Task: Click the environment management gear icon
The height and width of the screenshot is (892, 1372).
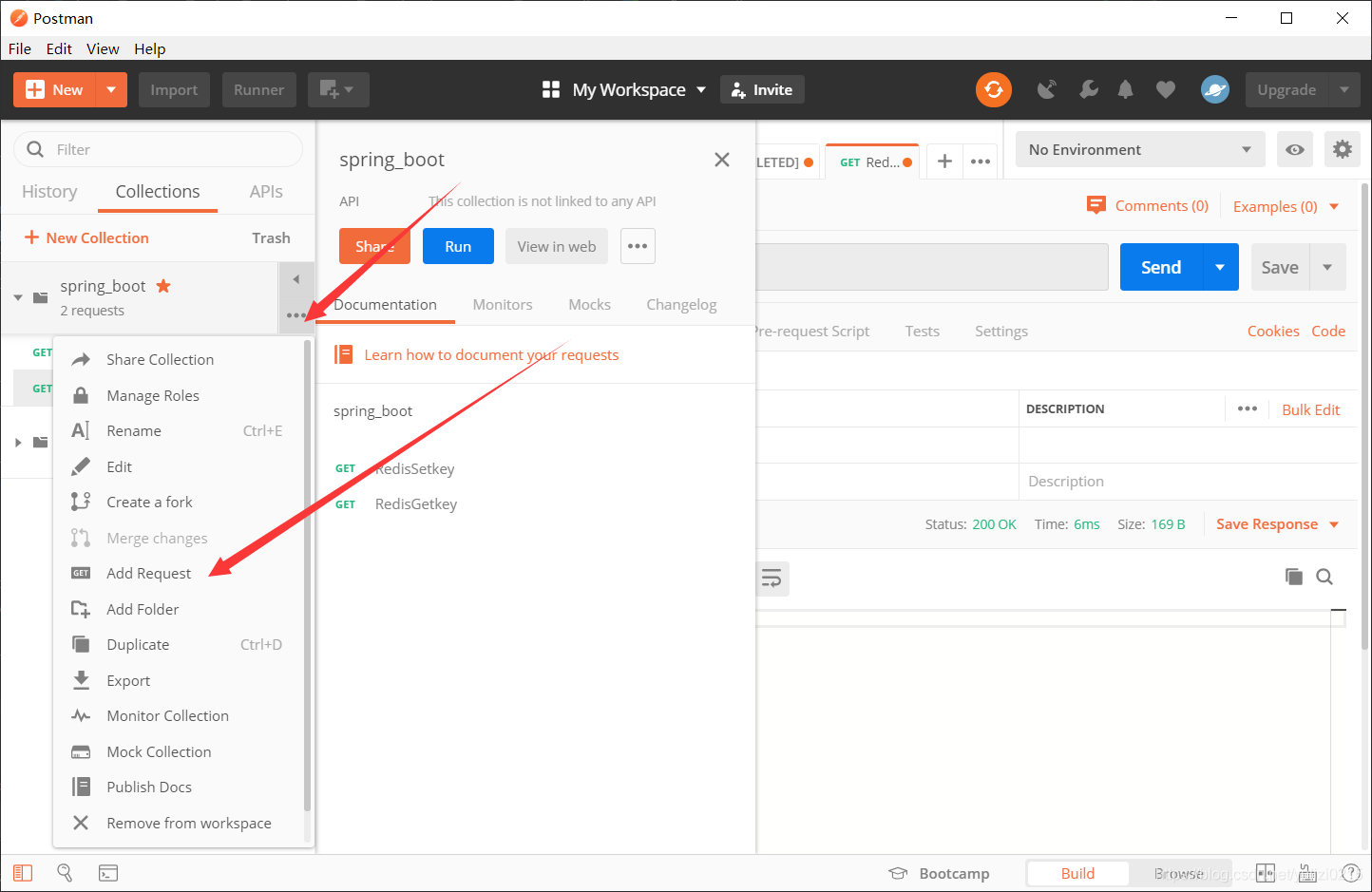Action: tap(1342, 149)
